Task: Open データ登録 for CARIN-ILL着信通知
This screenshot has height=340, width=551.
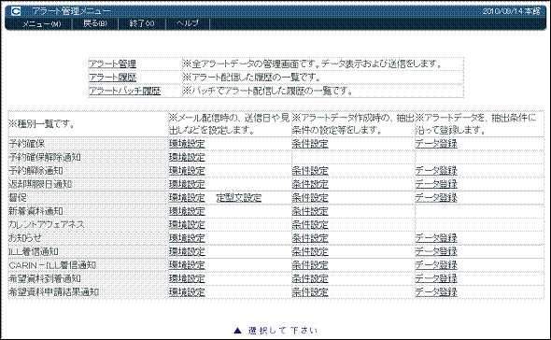Action: (436, 265)
